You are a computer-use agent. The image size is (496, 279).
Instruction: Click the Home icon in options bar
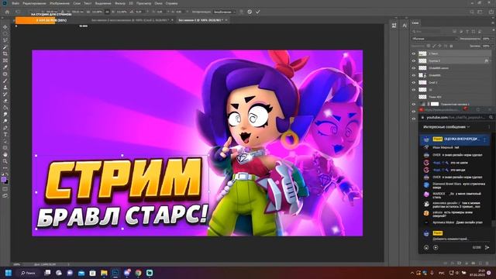point(7,12)
